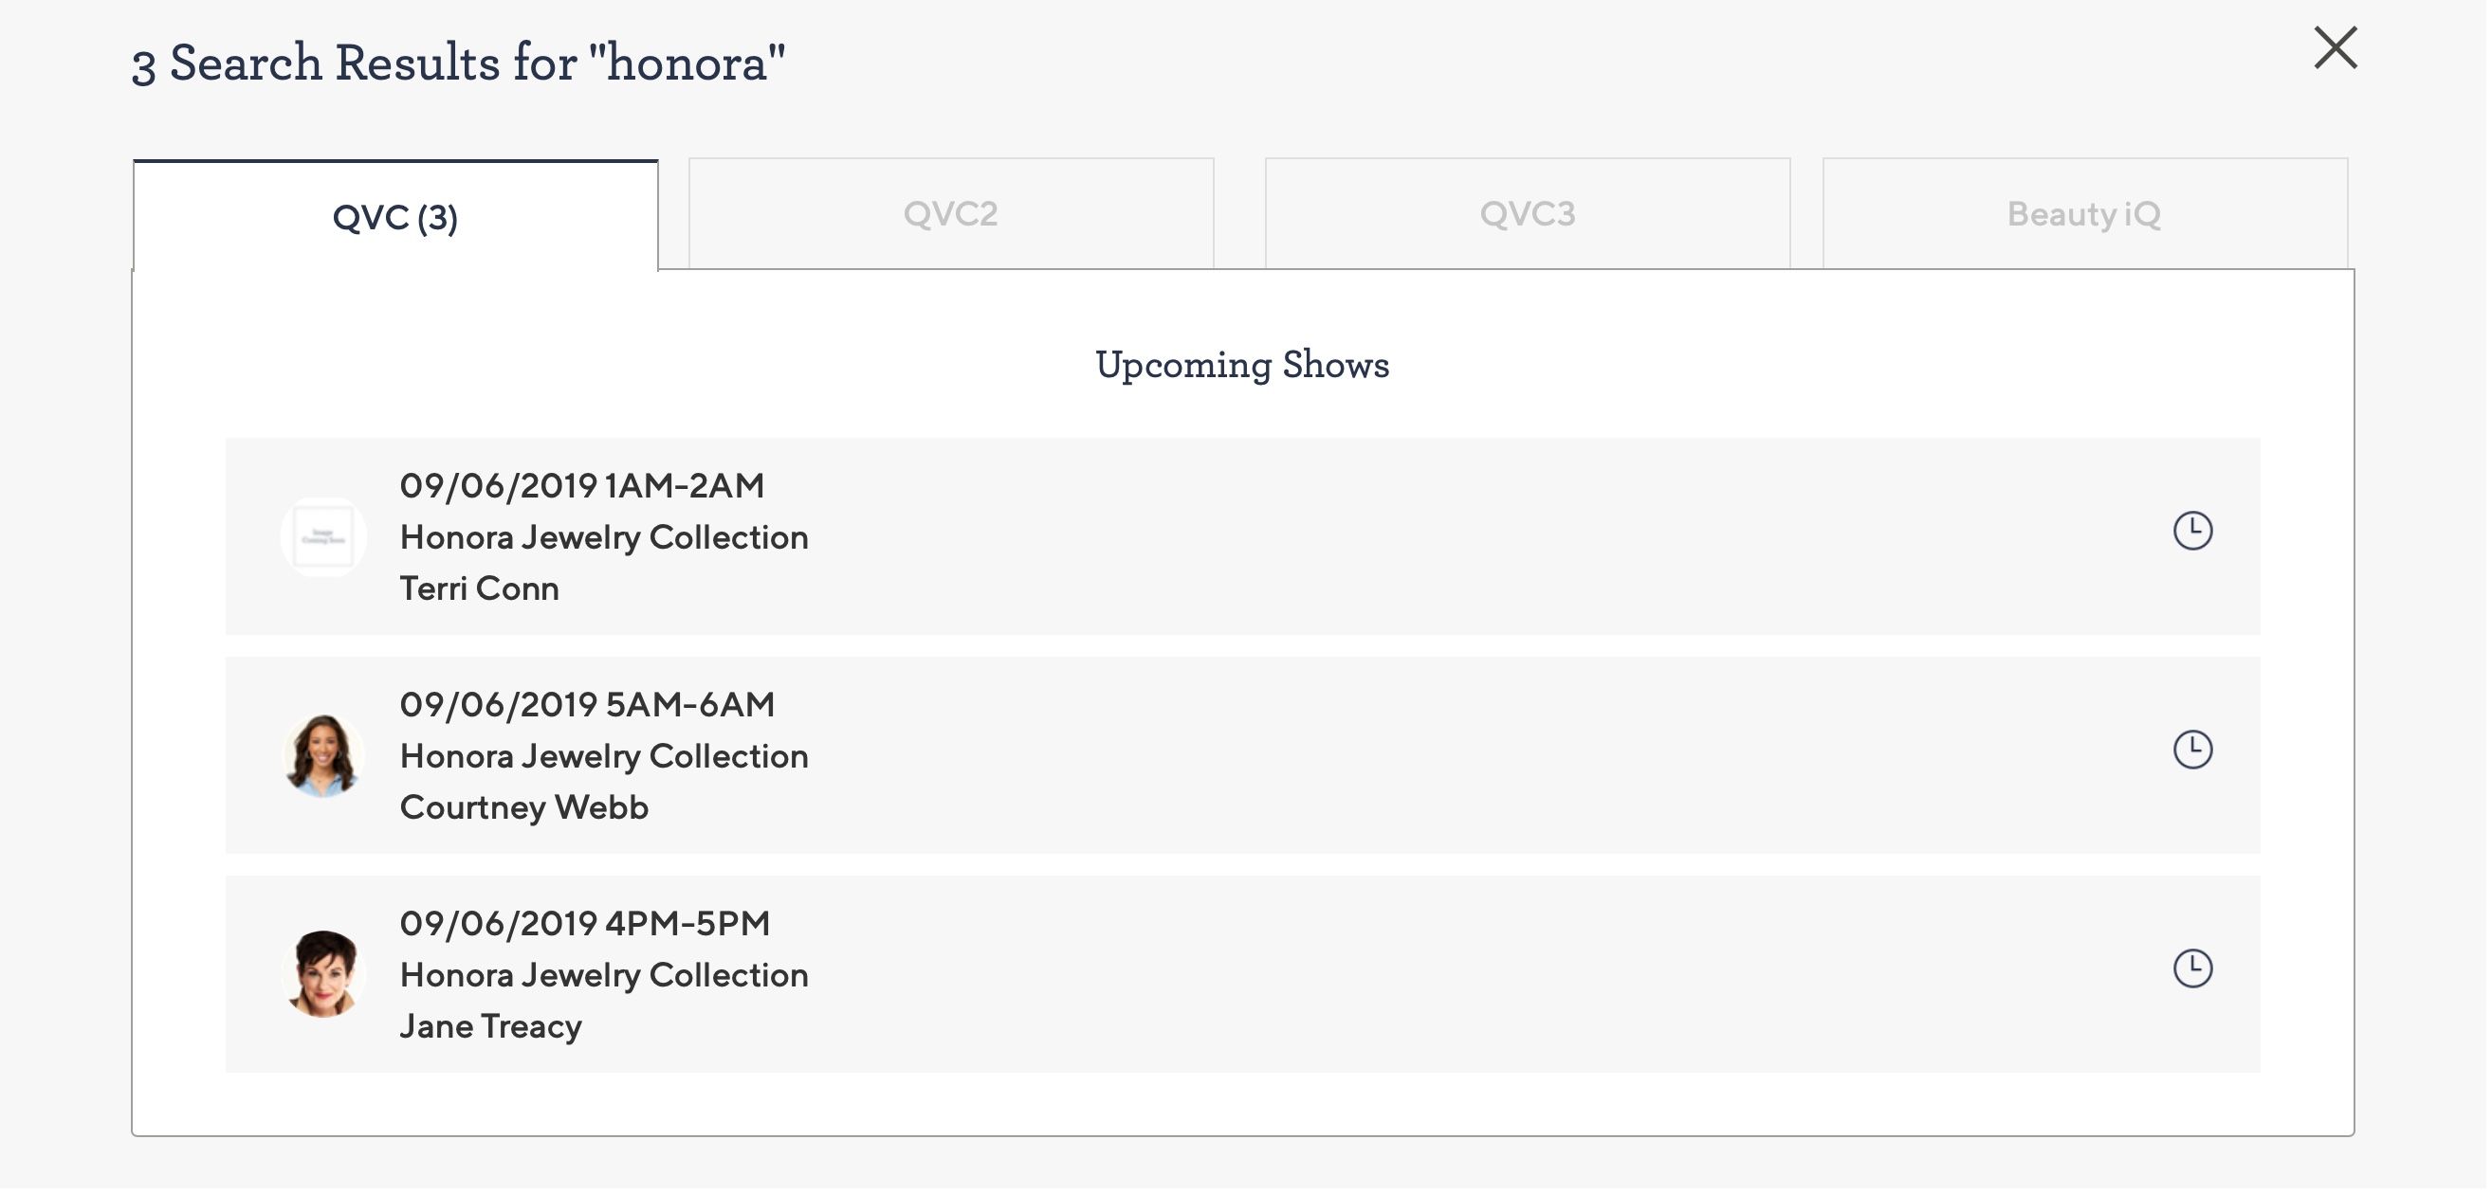Switch to the QVC3 tab
This screenshot has height=1194, width=2492.
point(1527,213)
